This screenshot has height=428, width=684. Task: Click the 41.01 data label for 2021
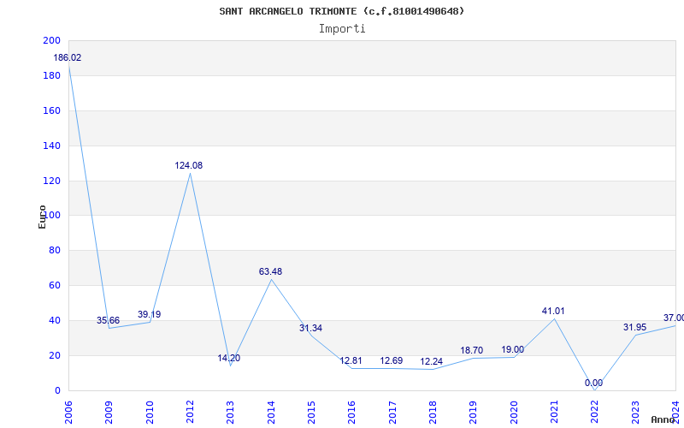553,311
